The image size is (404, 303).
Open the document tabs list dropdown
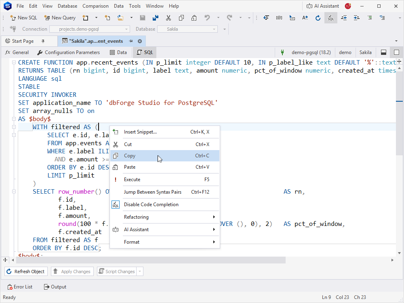396,41
